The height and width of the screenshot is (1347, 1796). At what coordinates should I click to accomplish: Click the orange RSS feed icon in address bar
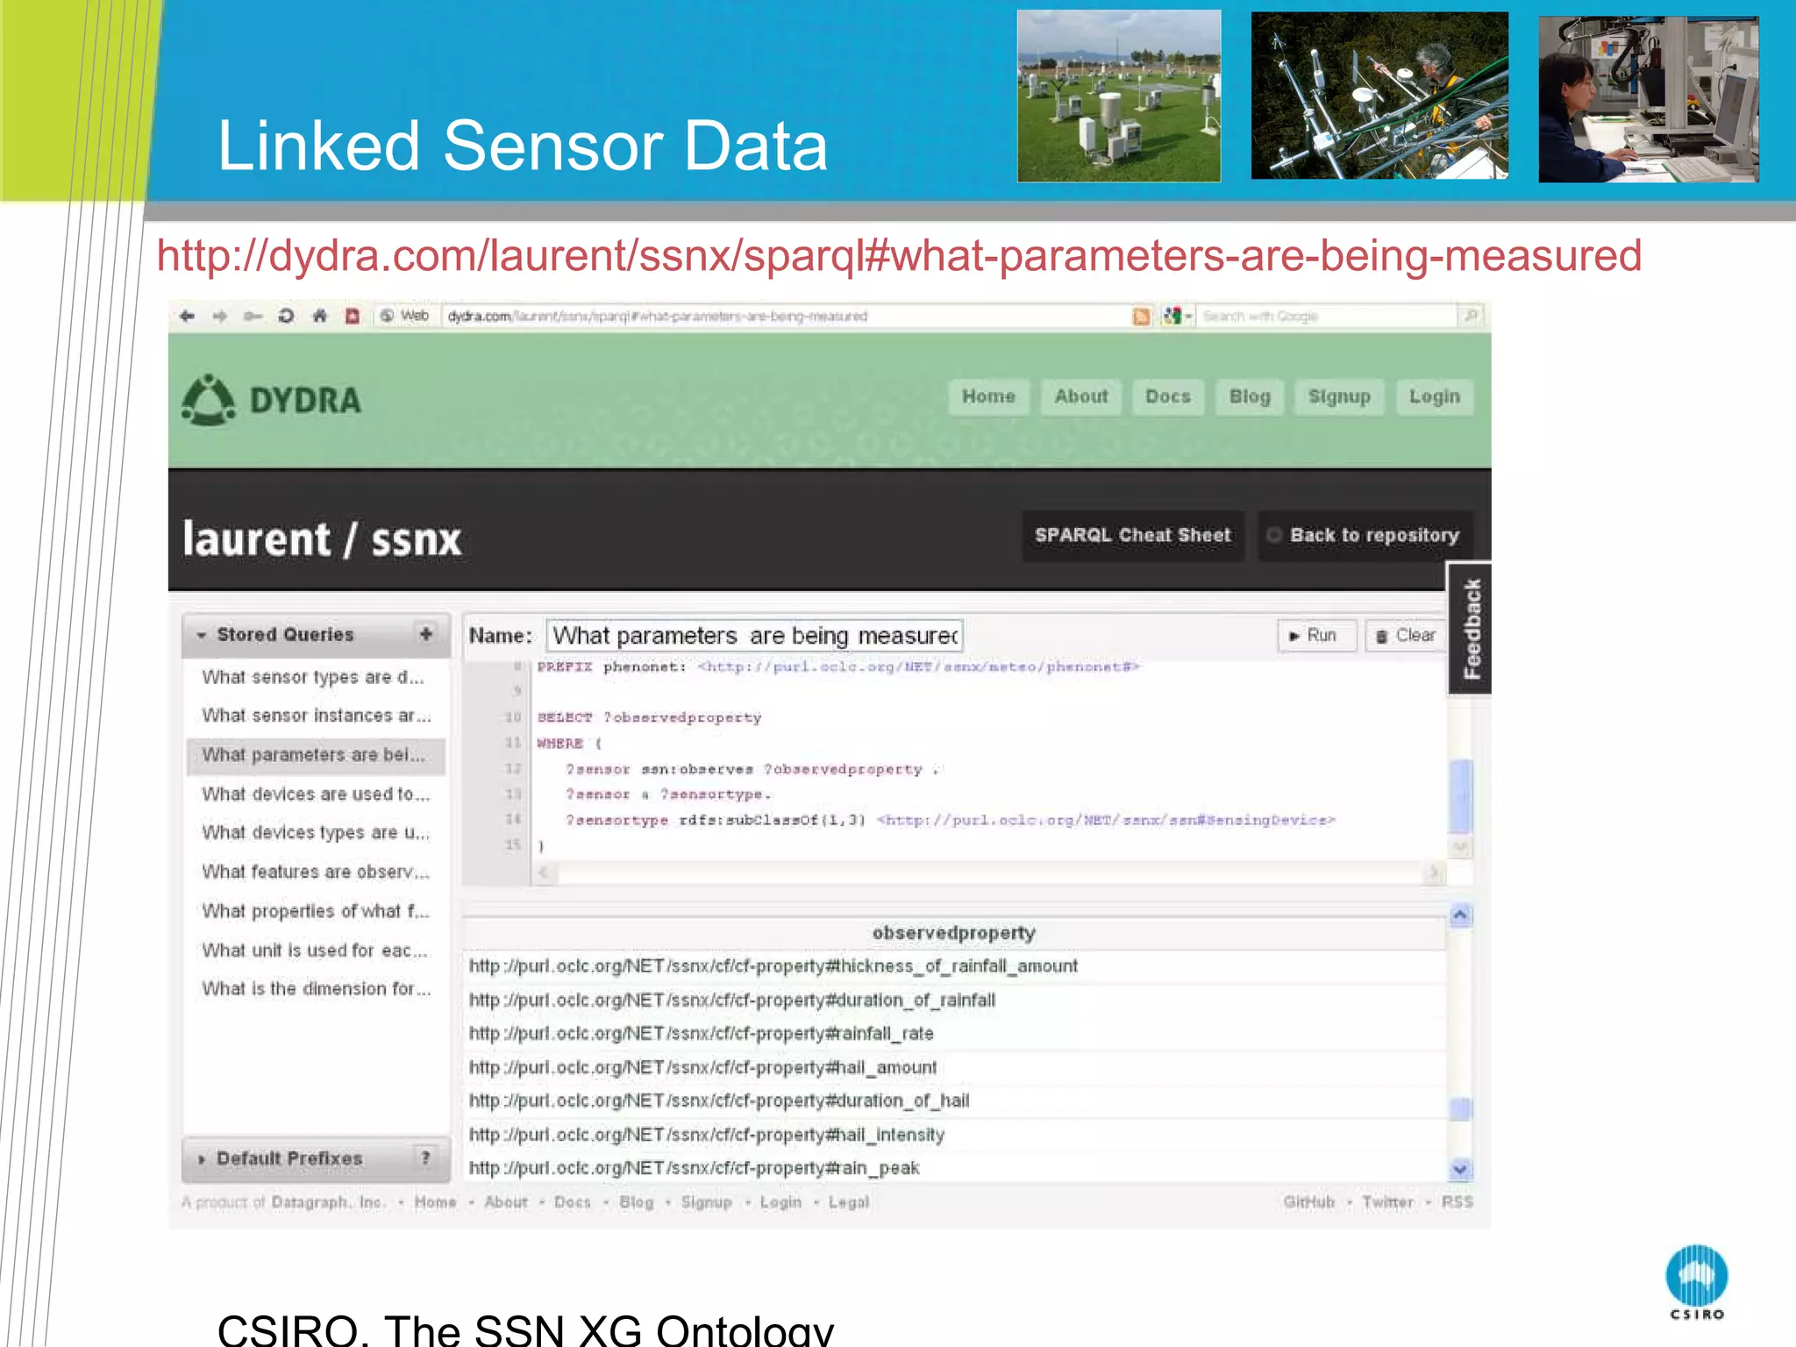1141,317
